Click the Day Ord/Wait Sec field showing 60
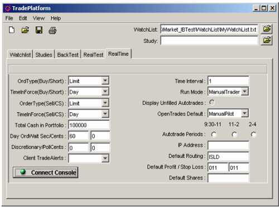The width and height of the screenshot is (279, 207). 78,136
